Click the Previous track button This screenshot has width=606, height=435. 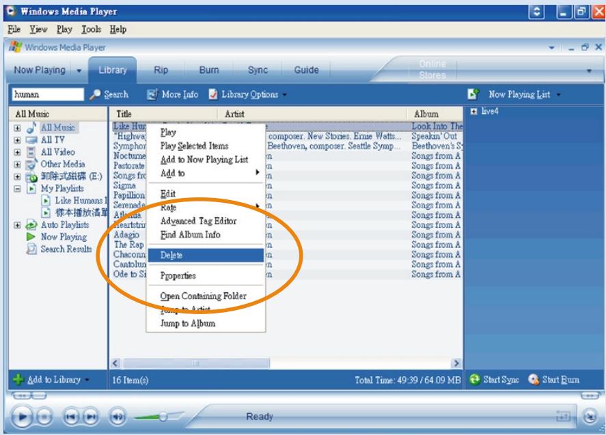coord(71,417)
